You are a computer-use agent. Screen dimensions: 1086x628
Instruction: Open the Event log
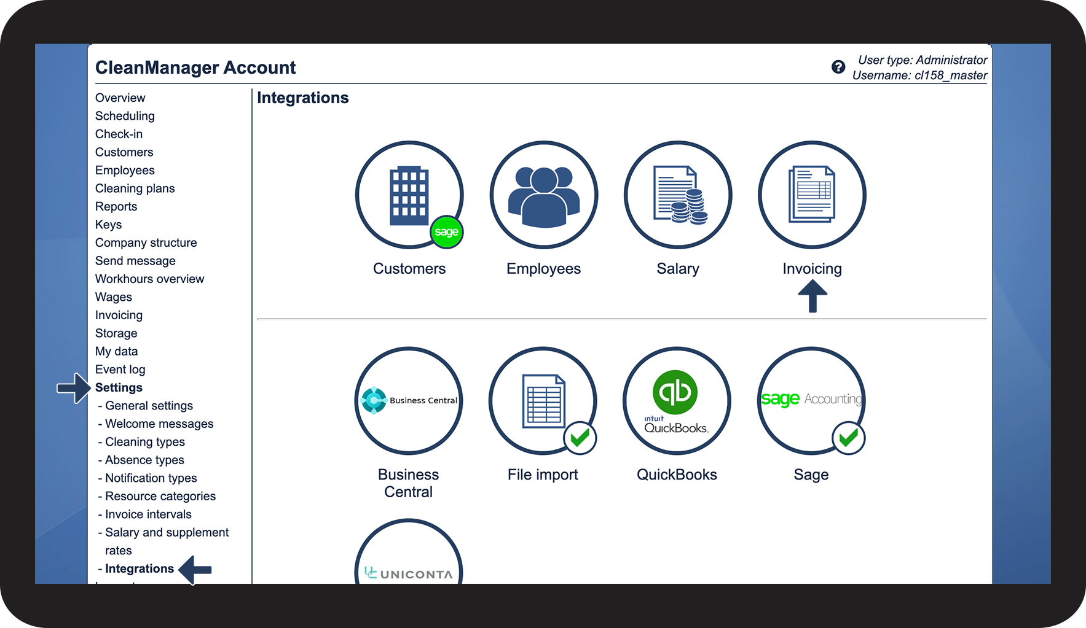pyautogui.click(x=120, y=370)
